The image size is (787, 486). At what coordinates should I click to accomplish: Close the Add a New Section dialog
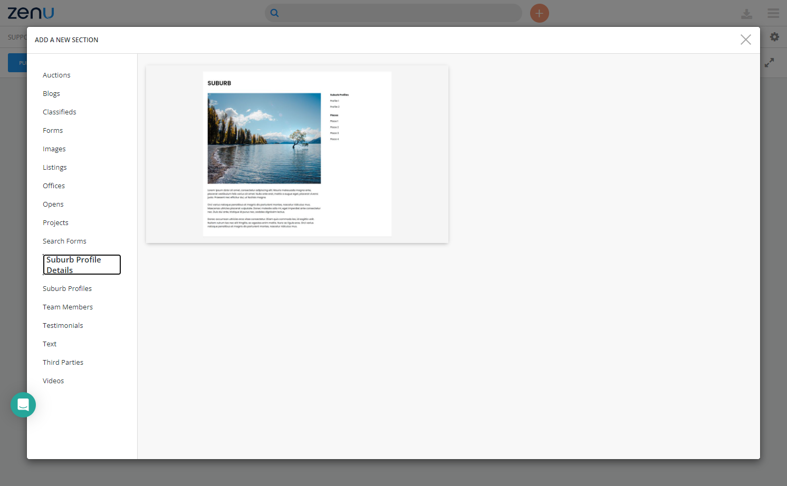745,40
